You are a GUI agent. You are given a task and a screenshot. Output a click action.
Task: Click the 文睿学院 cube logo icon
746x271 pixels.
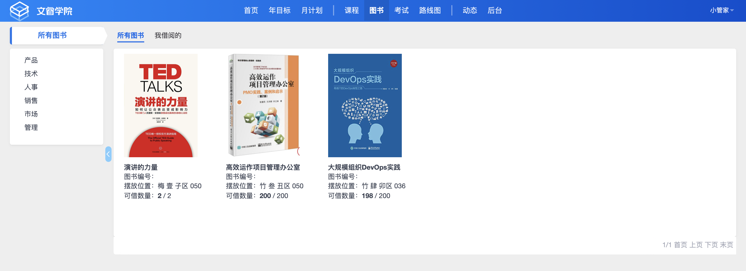click(19, 11)
